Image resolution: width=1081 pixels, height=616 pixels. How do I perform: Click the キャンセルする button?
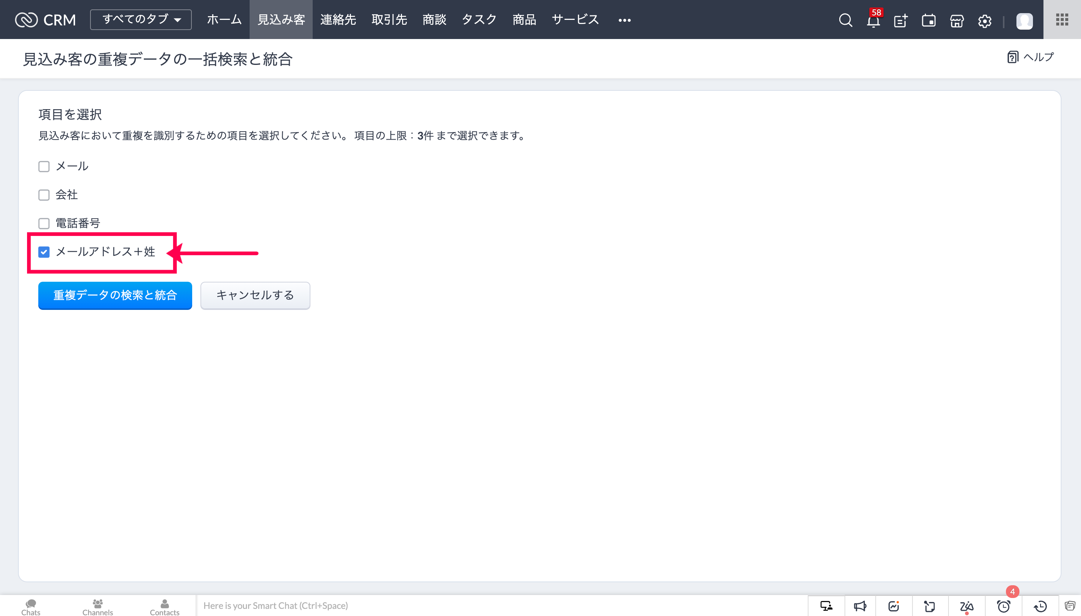255,295
